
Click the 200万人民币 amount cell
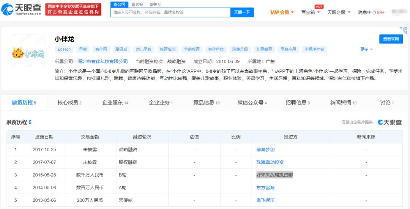(90, 200)
